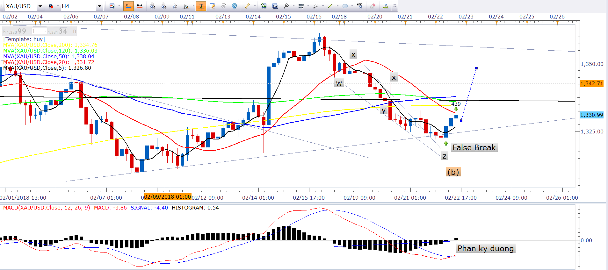The height and width of the screenshot is (270, 608).
Task: Expand the chart type dropdown arrow
Action: click(119, 6)
